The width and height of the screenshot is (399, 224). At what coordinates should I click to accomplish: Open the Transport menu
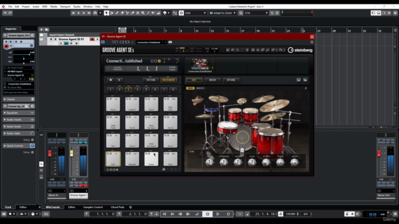click(x=65, y=7)
